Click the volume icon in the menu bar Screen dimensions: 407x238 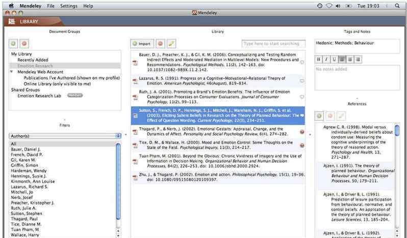click(338, 6)
